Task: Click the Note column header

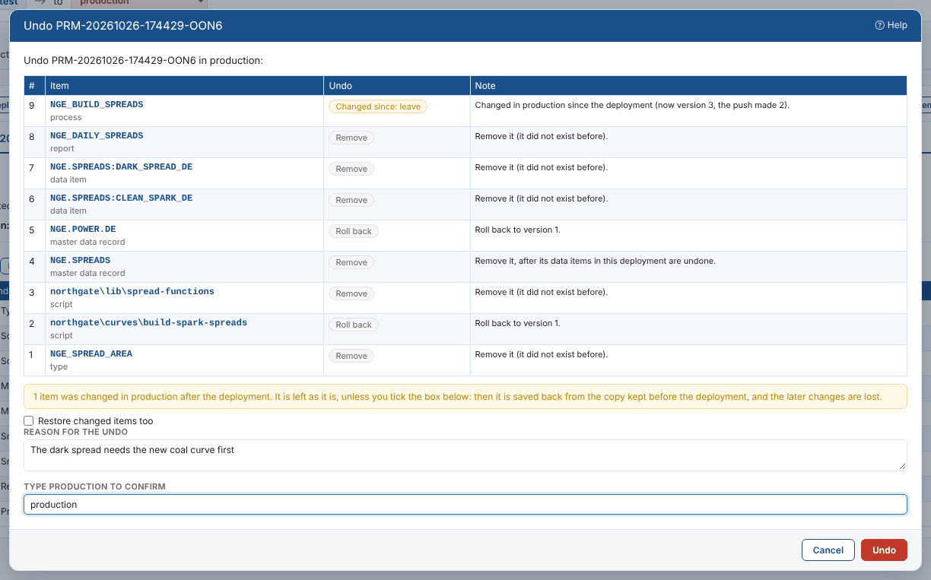Action: (x=688, y=85)
